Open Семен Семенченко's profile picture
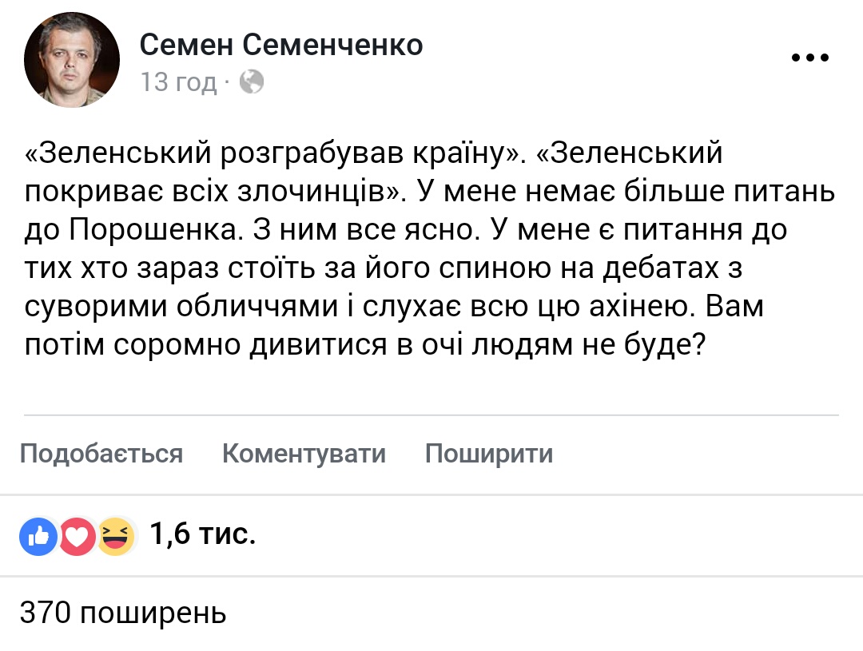The height and width of the screenshot is (651, 863). pos(72,59)
